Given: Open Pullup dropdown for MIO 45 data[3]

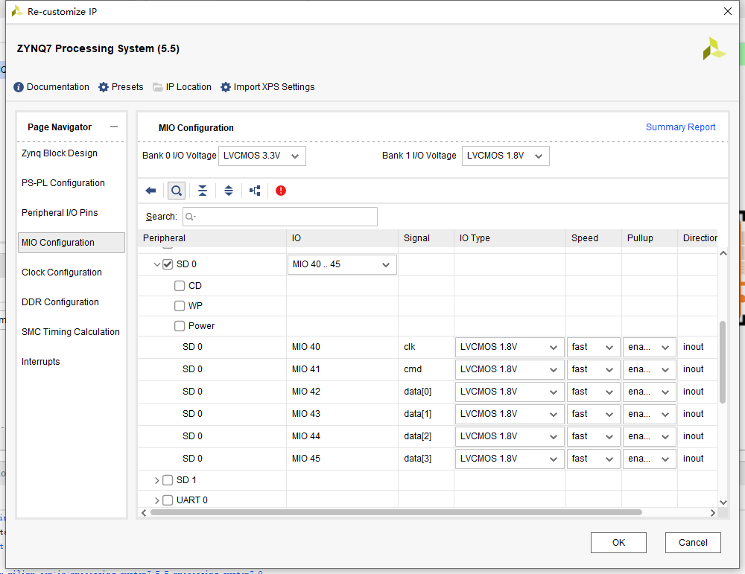Looking at the screenshot, I should (650, 459).
